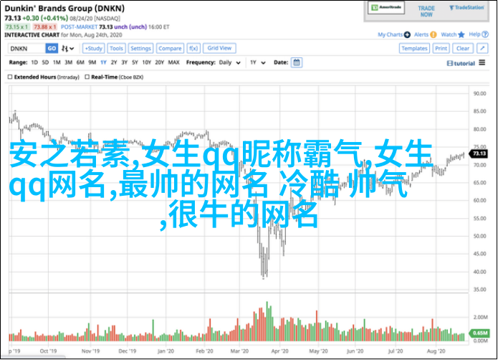Click the pop-out arrow icon beside Clear
This screenshot has height=360, width=498.
[482, 49]
